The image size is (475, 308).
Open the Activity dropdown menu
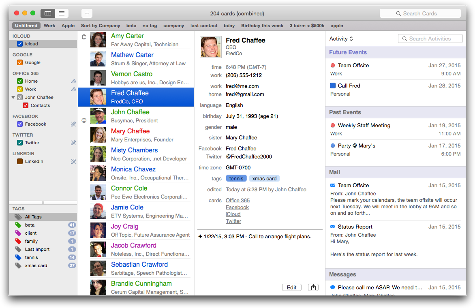(x=341, y=39)
